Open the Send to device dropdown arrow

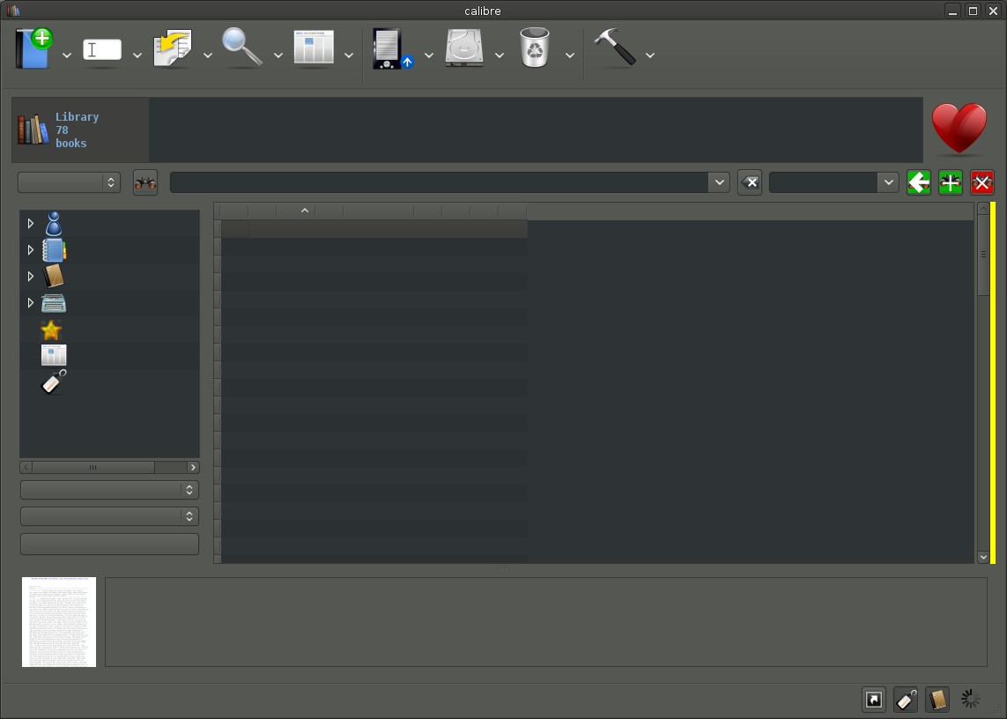point(429,56)
